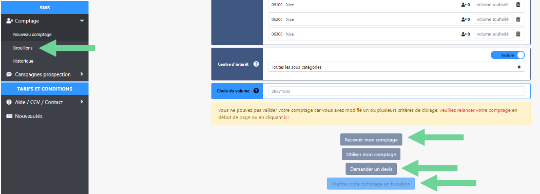Open Brouillons in the sidebar
The height and width of the screenshot is (194, 540).
23,48
